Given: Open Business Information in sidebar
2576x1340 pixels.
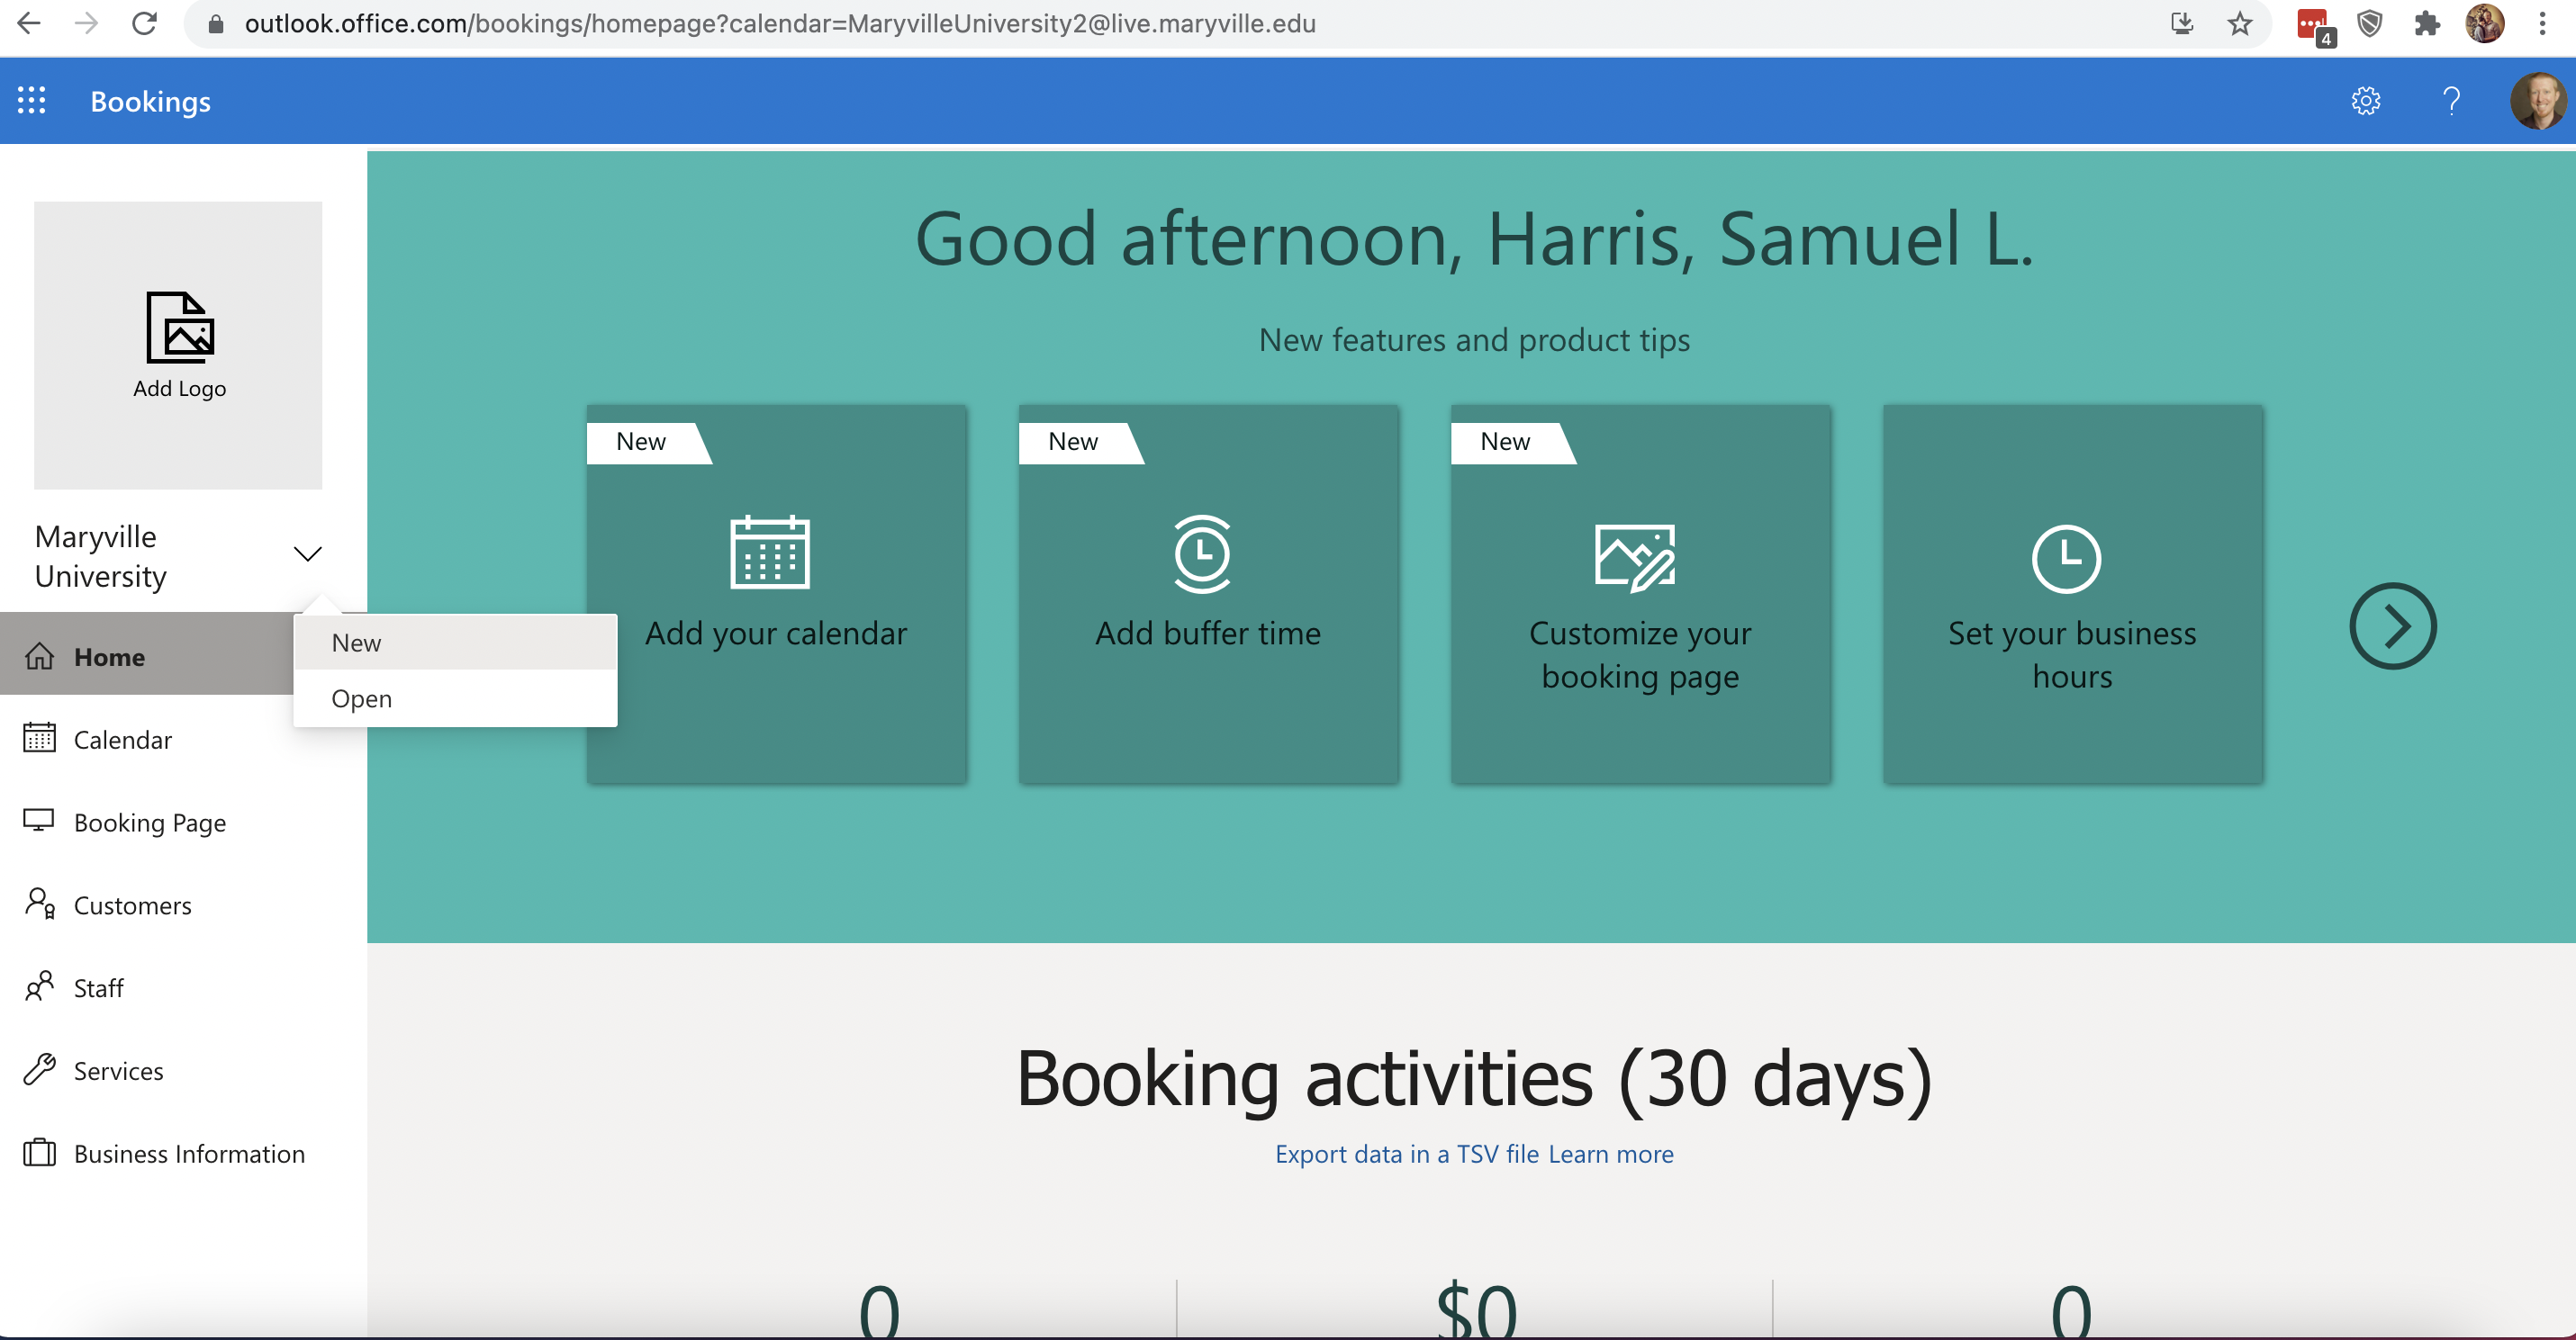Looking at the screenshot, I should coord(189,1154).
